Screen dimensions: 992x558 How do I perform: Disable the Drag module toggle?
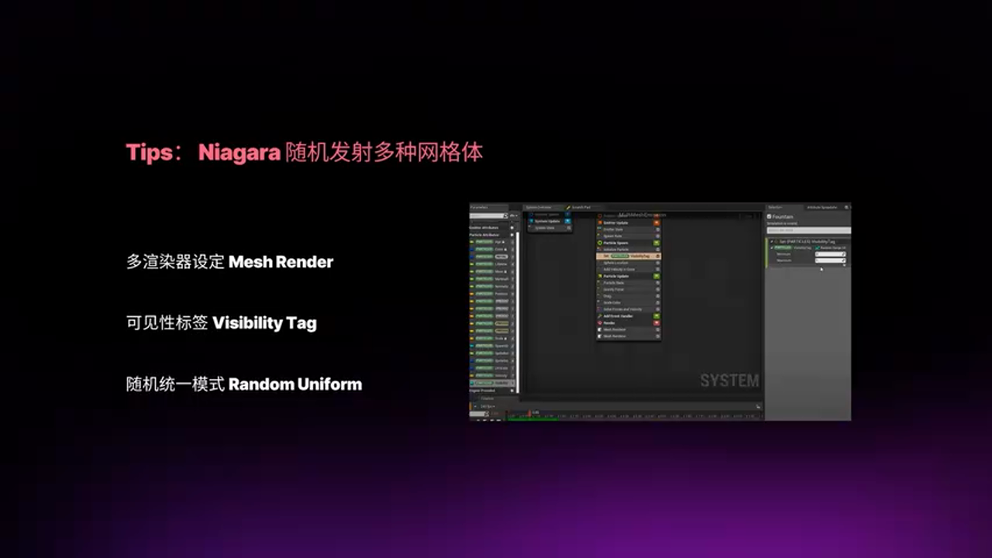(658, 296)
